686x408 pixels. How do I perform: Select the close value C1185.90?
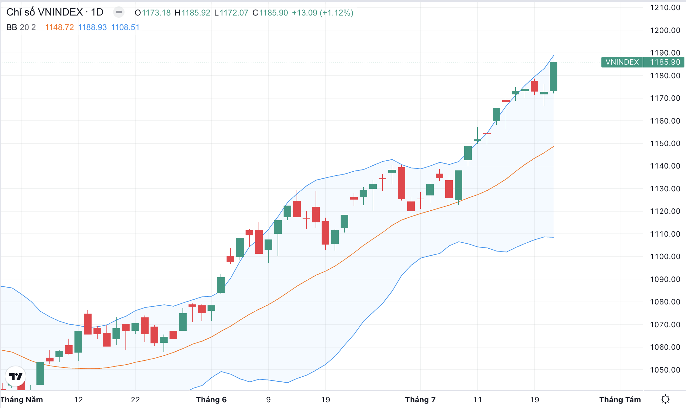click(270, 13)
